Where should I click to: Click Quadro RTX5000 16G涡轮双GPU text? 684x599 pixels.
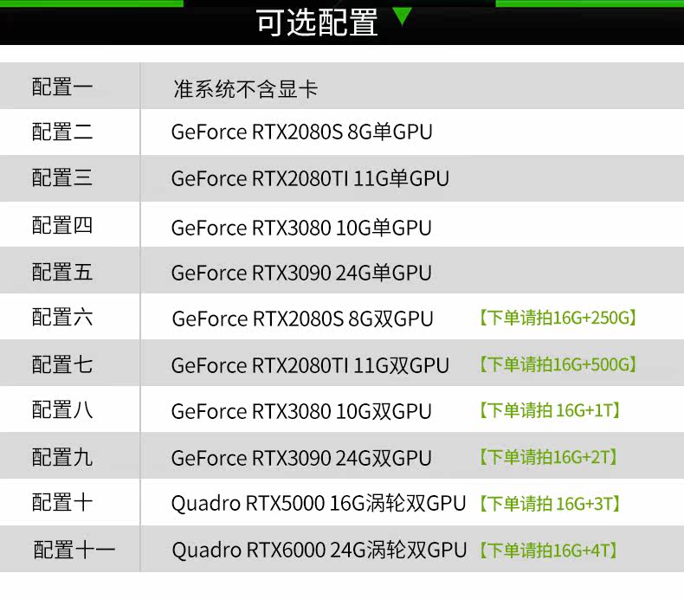(x=319, y=504)
